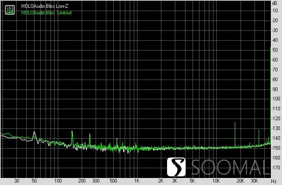Click the -10 dB axis value
This screenshot has height=185, width=282.
(x=275, y=11)
